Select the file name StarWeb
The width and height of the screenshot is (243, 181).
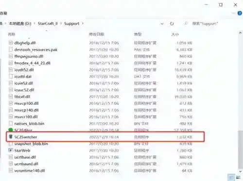tap(22, 150)
